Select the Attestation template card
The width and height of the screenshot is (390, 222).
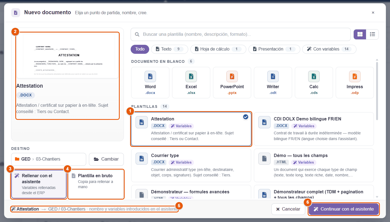[x=191, y=129]
